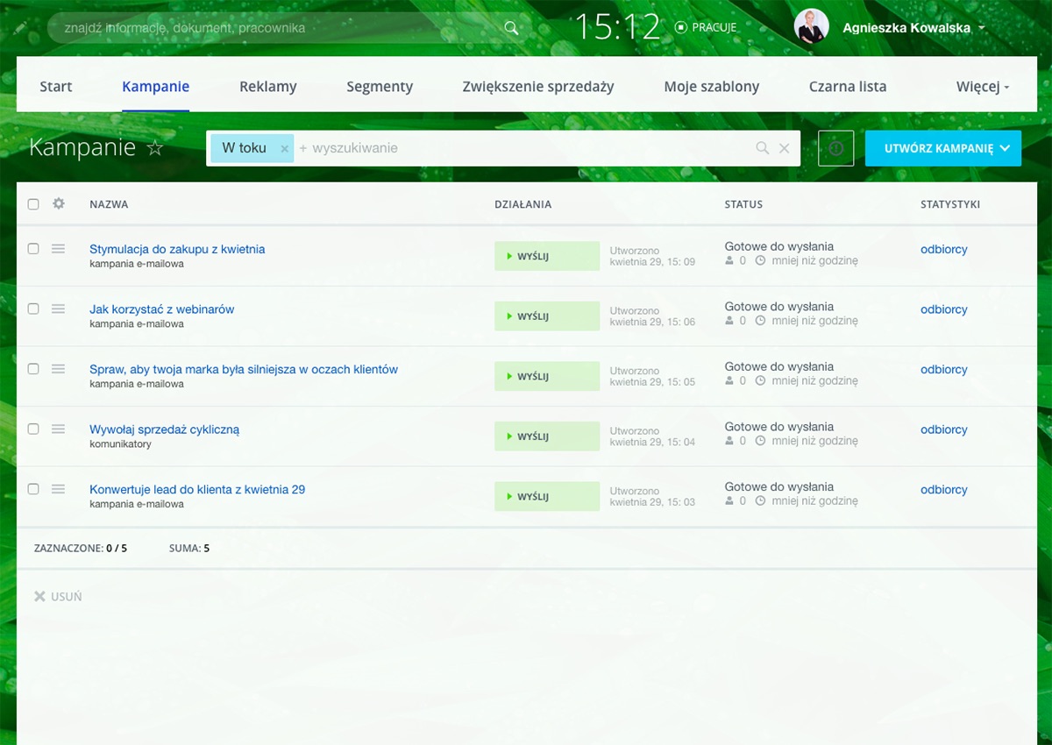Click the square icon button beside Utwórz kampanię
Screen dimensions: 1052x745
point(835,148)
